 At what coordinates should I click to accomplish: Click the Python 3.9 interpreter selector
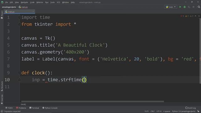click(184, 111)
